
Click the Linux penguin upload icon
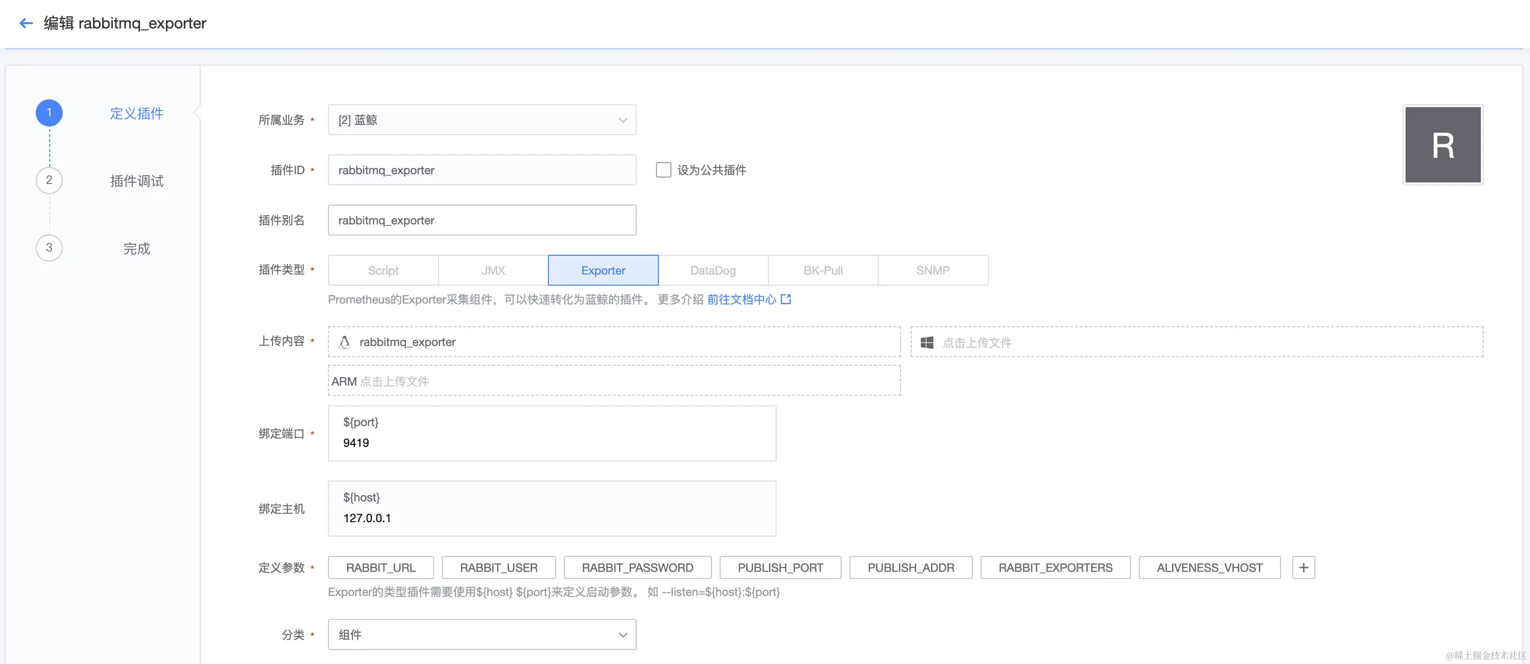pos(344,342)
